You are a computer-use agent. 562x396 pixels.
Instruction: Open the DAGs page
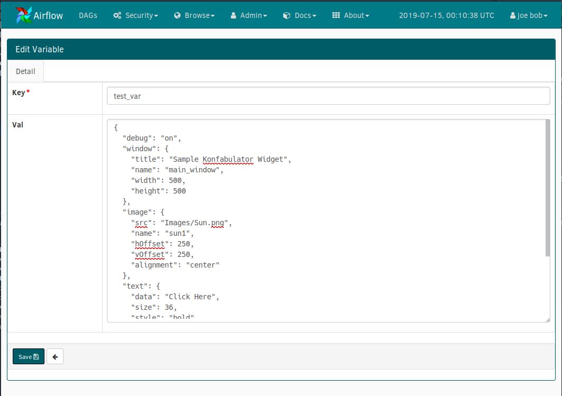click(x=88, y=15)
